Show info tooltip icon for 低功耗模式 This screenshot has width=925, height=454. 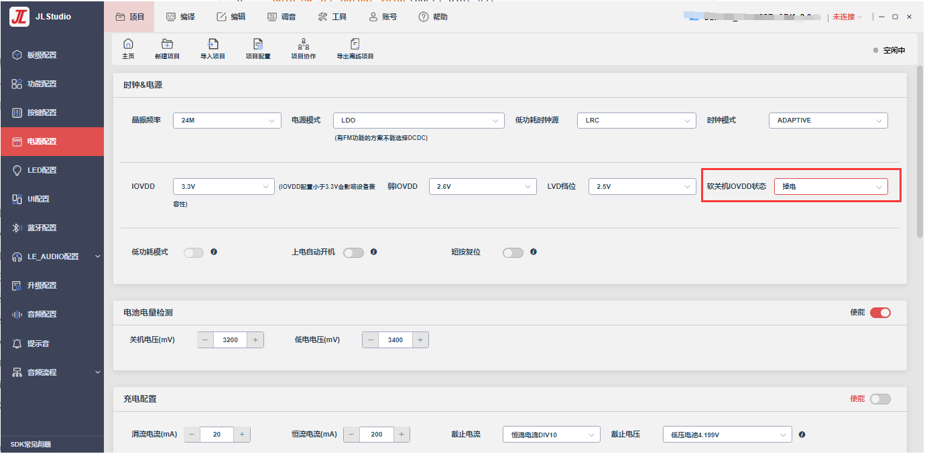[x=214, y=252]
